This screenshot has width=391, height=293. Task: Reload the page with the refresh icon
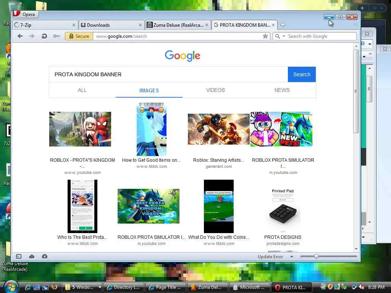(44, 36)
